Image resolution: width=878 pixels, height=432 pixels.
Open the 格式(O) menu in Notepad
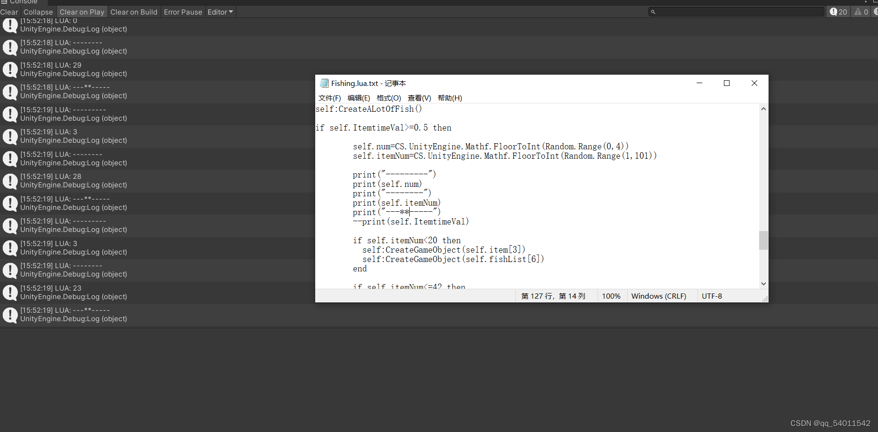tap(388, 98)
